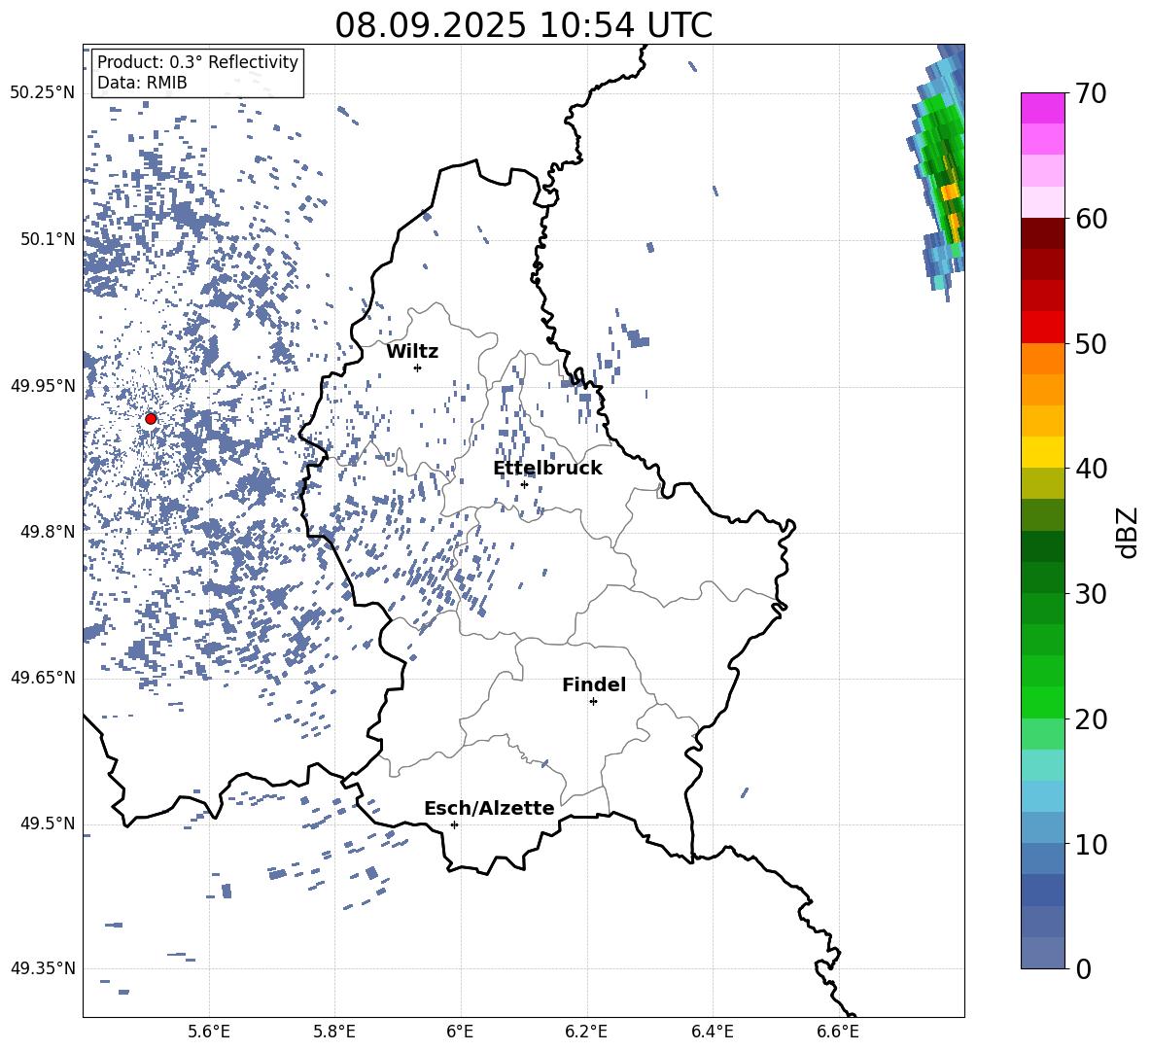Click the Esch/Alzette city label
The image size is (1151, 1051).
489,808
